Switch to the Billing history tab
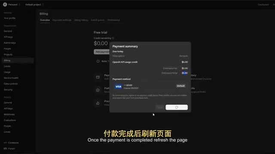This screenshot has height=154, width=275. pos(81,20)
